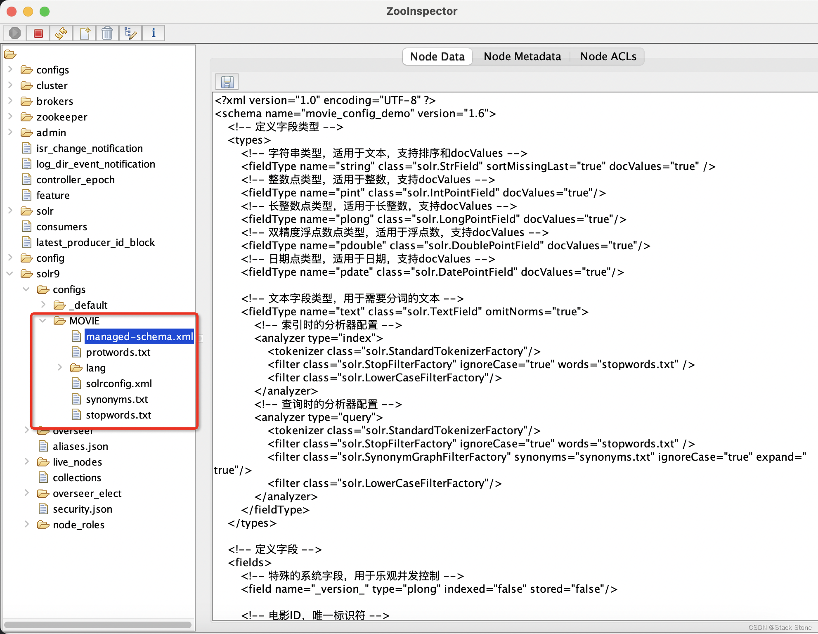The image size is (818, 634).
Task: Select the aliases.json node
Action: [x=80, y=446]
